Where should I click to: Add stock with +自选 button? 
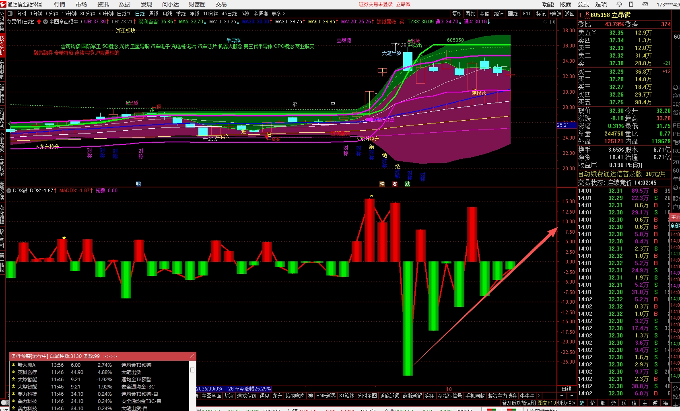tap(556, 14)
